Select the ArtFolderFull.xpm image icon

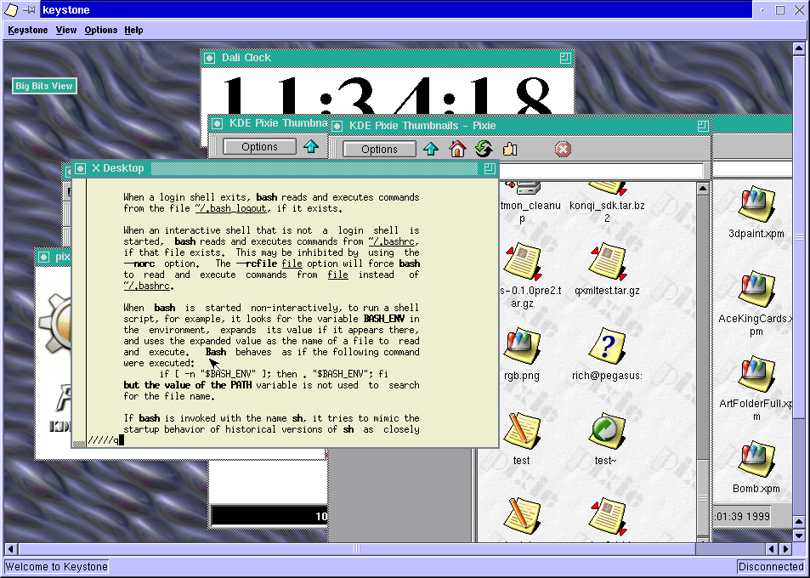point(756,375)
